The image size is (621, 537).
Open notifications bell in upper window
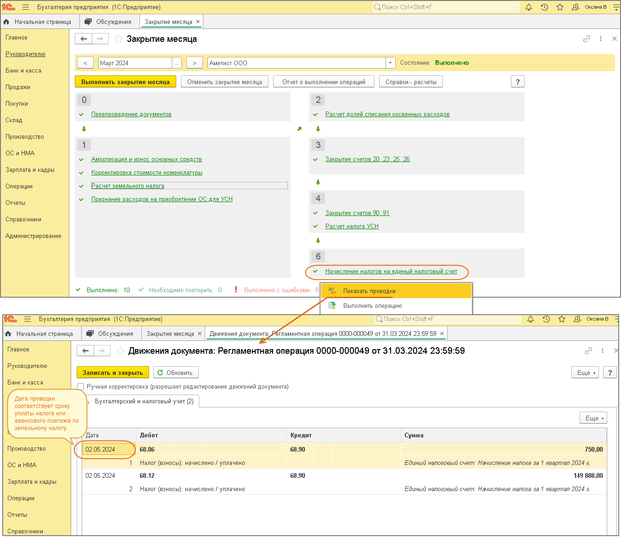529,7
